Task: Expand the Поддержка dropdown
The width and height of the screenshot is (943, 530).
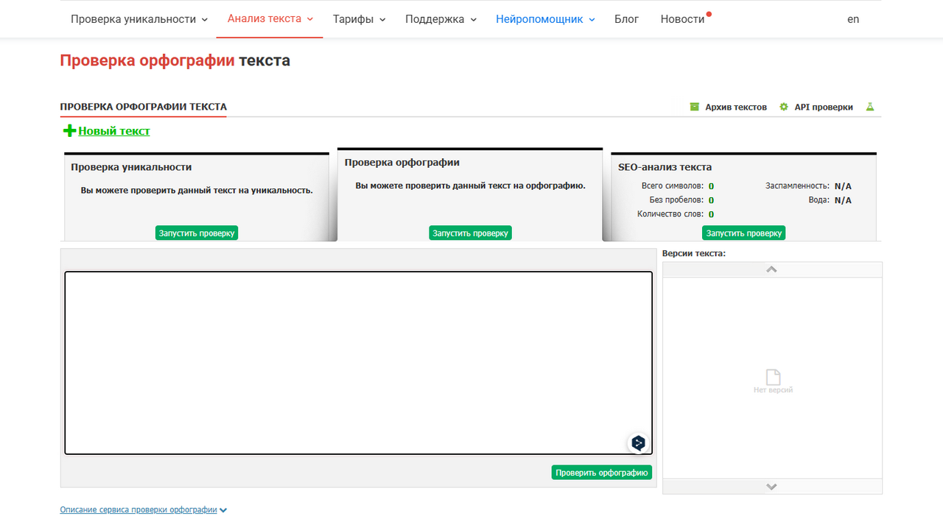Action: 441,19
